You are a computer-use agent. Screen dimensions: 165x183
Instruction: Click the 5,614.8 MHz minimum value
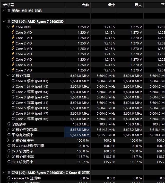tap(106, 130)
